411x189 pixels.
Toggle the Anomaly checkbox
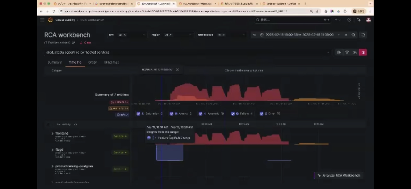coord(200,114)
